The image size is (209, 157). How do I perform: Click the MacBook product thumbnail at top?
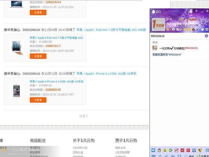click(17, 4)
